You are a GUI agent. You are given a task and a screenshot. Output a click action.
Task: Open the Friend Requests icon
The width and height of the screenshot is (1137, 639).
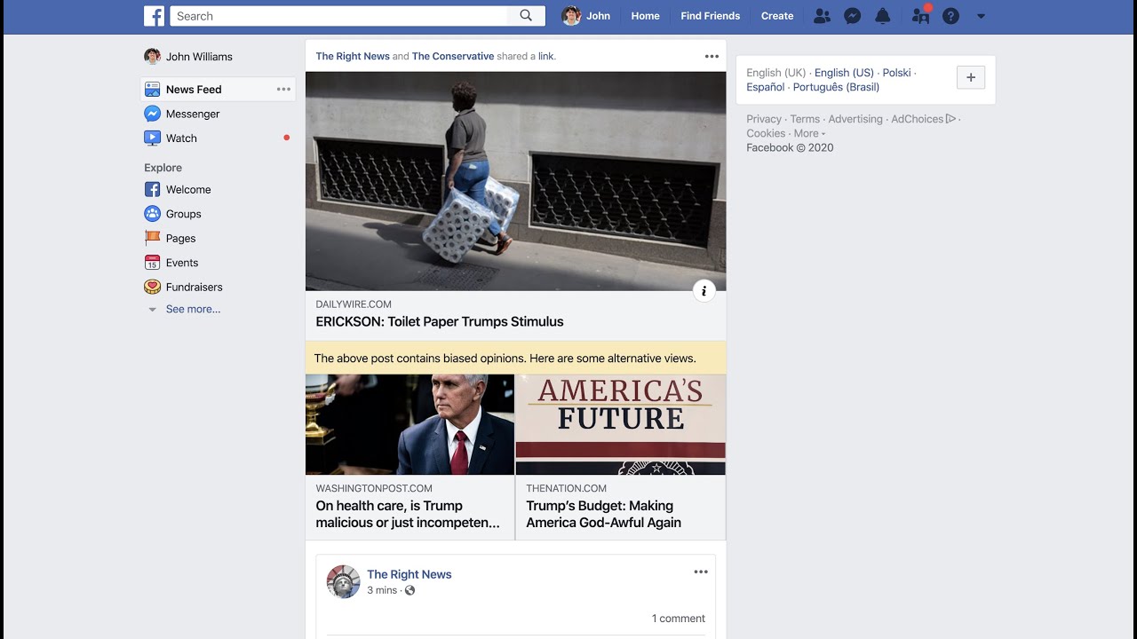tap(822, 16)
